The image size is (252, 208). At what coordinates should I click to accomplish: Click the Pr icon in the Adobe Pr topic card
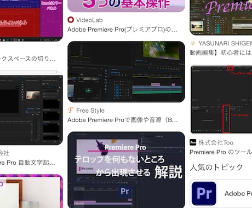pos(204,193)
